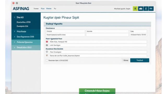Click the brown funnel-shaped icon beside the last field
Viewport: 167px width, 94px height.
pyautogui.click(x=47, y=56)
